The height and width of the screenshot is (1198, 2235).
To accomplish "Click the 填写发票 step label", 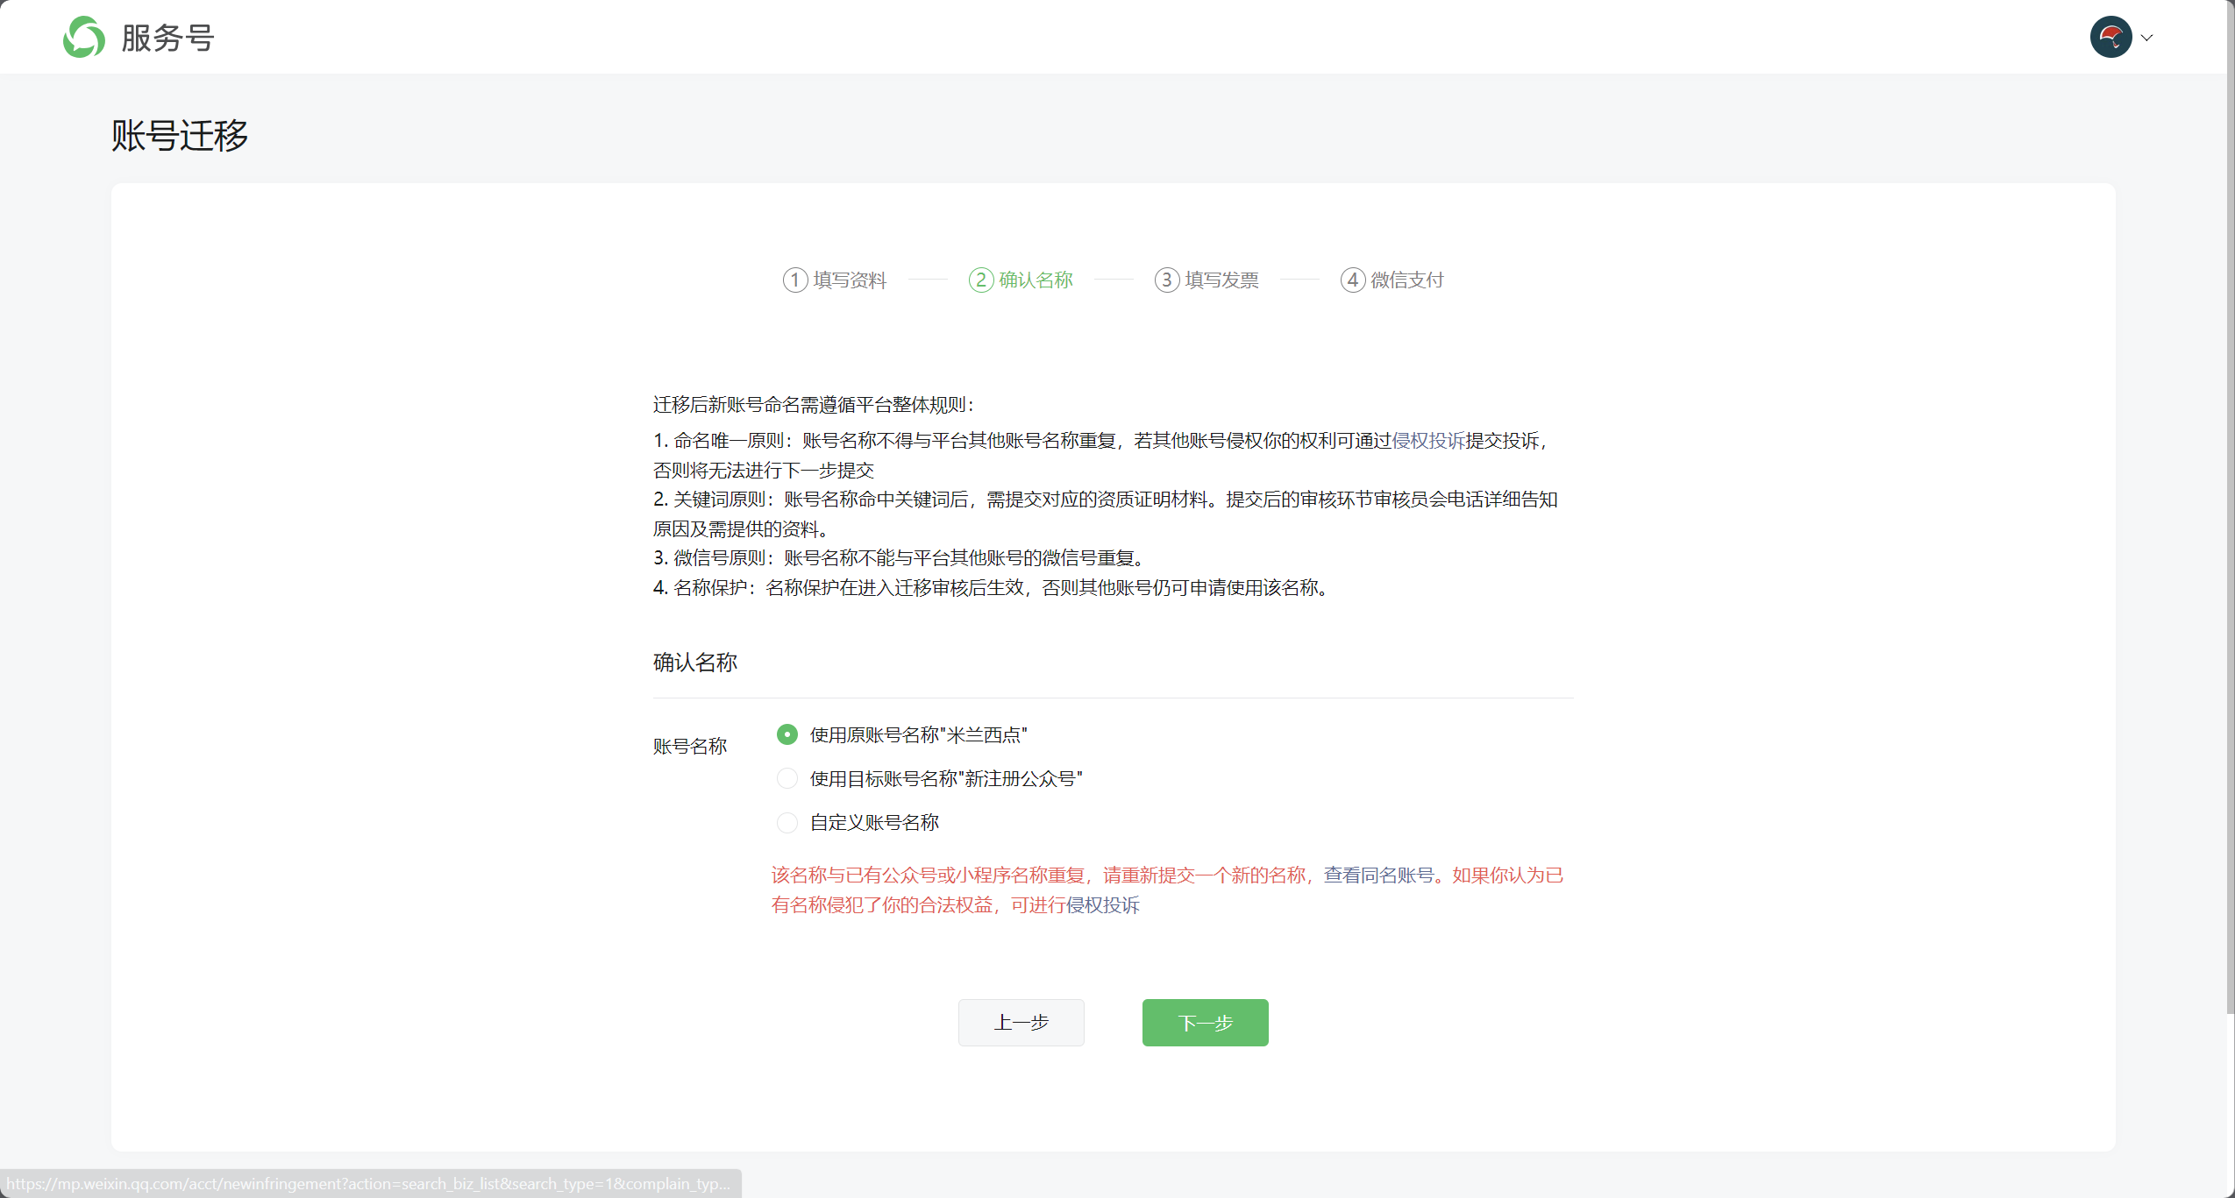I will pyautogui.click(x=1221, y=280).
